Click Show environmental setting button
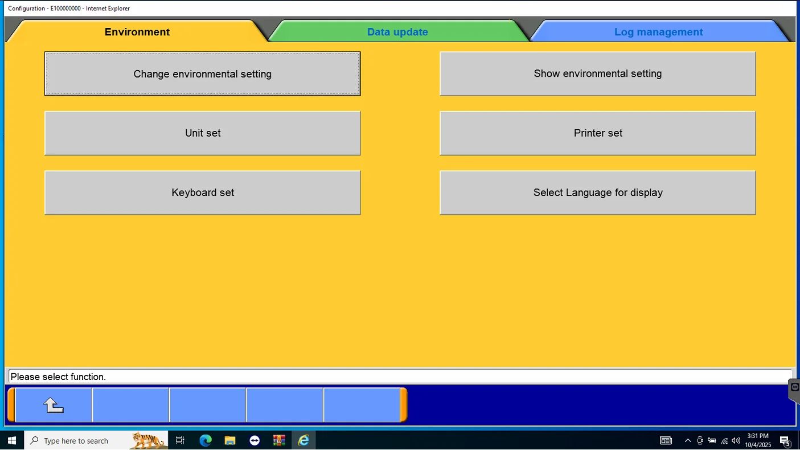This screenshot has width=800, height=450. [598, 73]
